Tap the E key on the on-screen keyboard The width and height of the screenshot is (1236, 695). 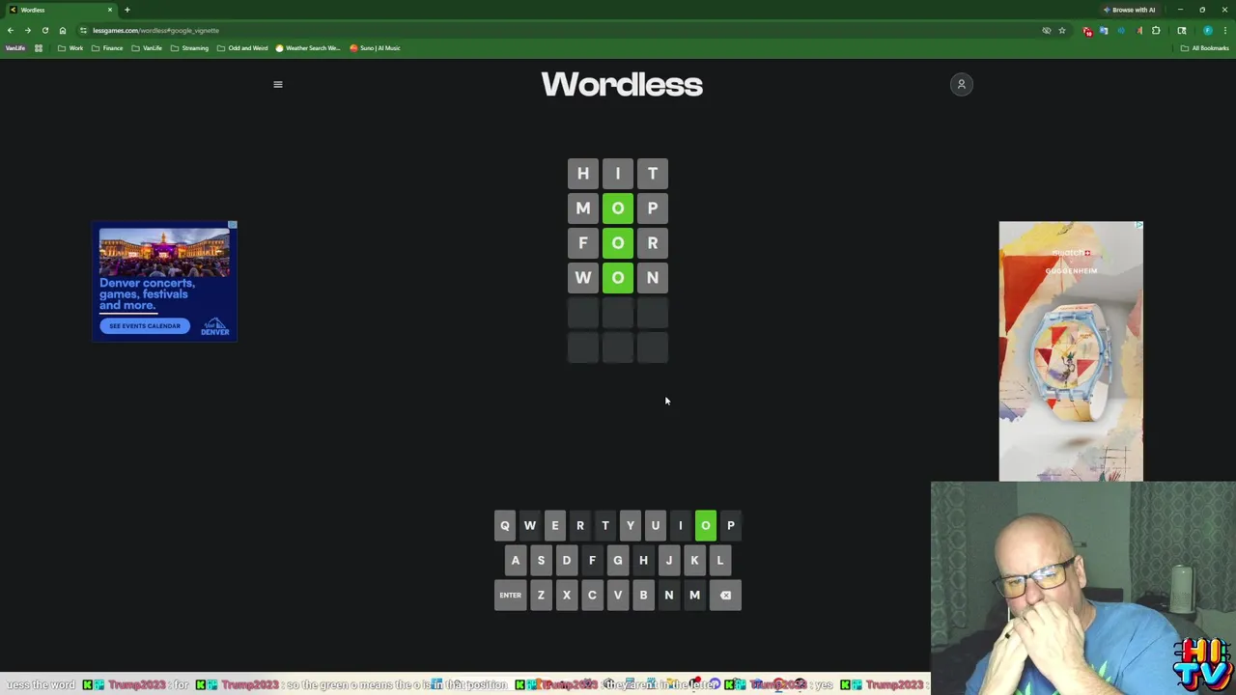pos(554,525)
